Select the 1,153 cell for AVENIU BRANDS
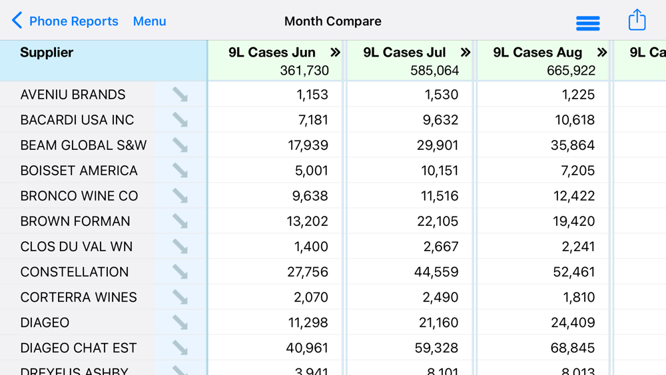 click(312, 95)
